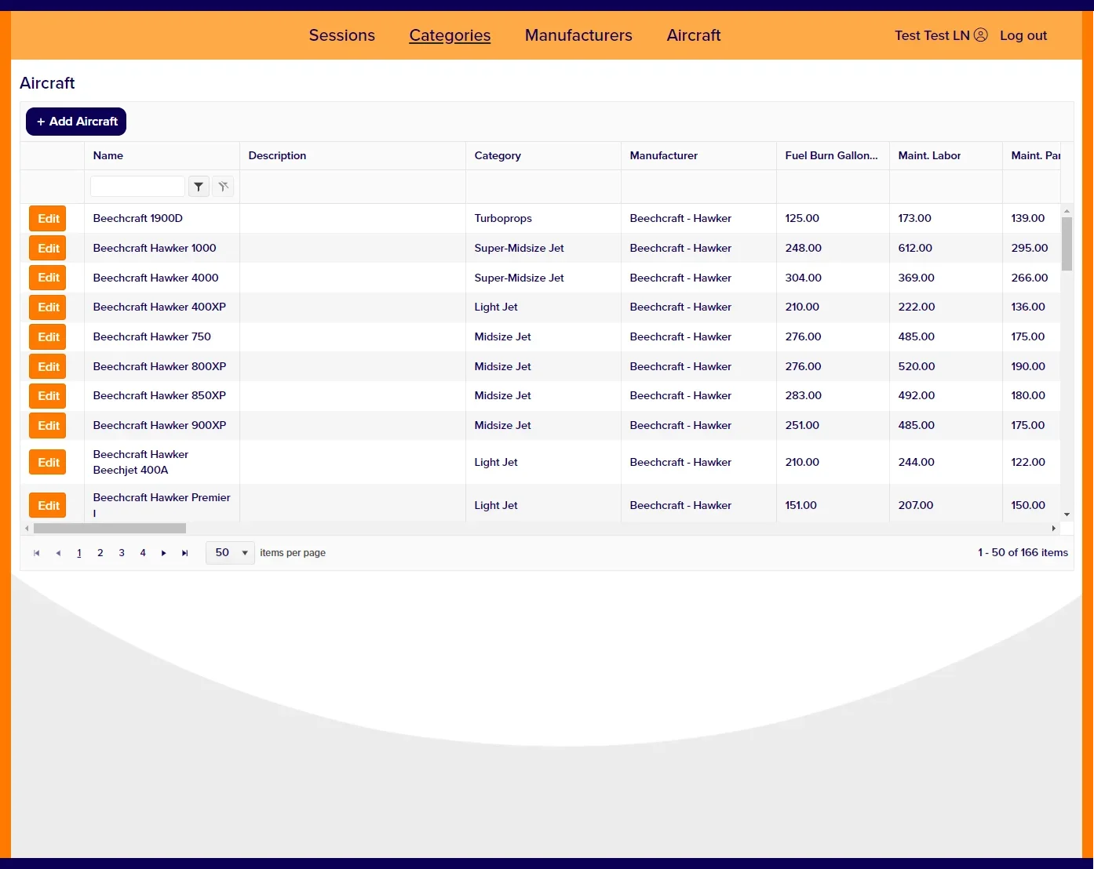Click the 125.00 fuel burn value
Viewport: 1094px width, 869px height.
click(x=802, y=219)
